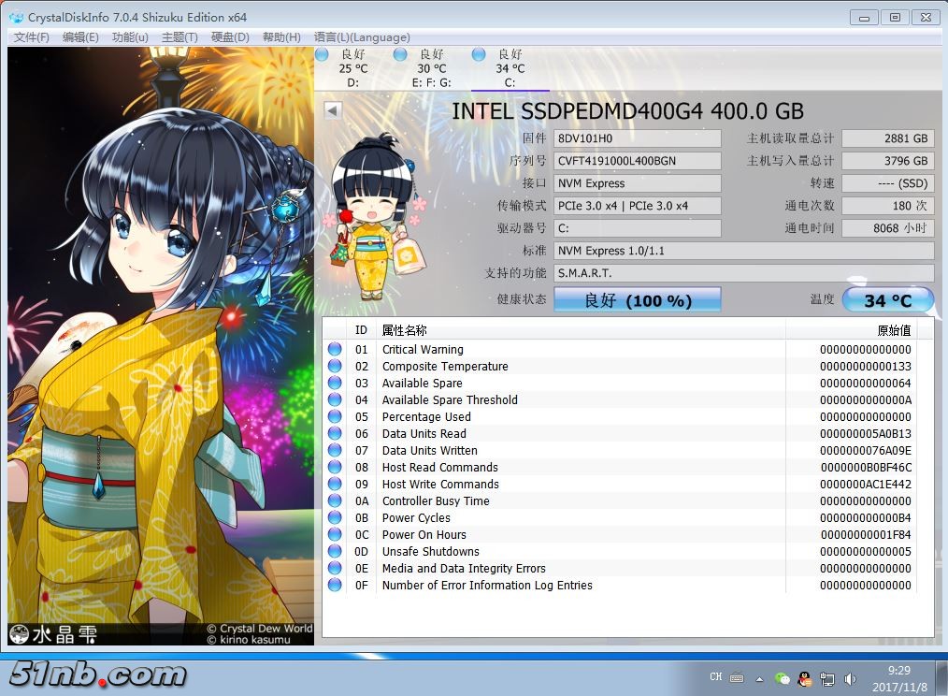The height and width of the screenshot is (696, 948).
Task: Click the 34 °C temperature button
Action: pos(887,300)
